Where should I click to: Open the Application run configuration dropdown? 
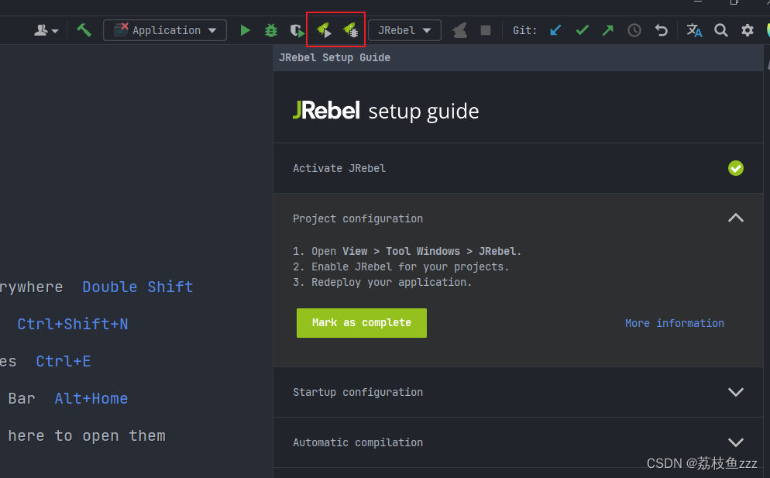click(x=165, y=30)
